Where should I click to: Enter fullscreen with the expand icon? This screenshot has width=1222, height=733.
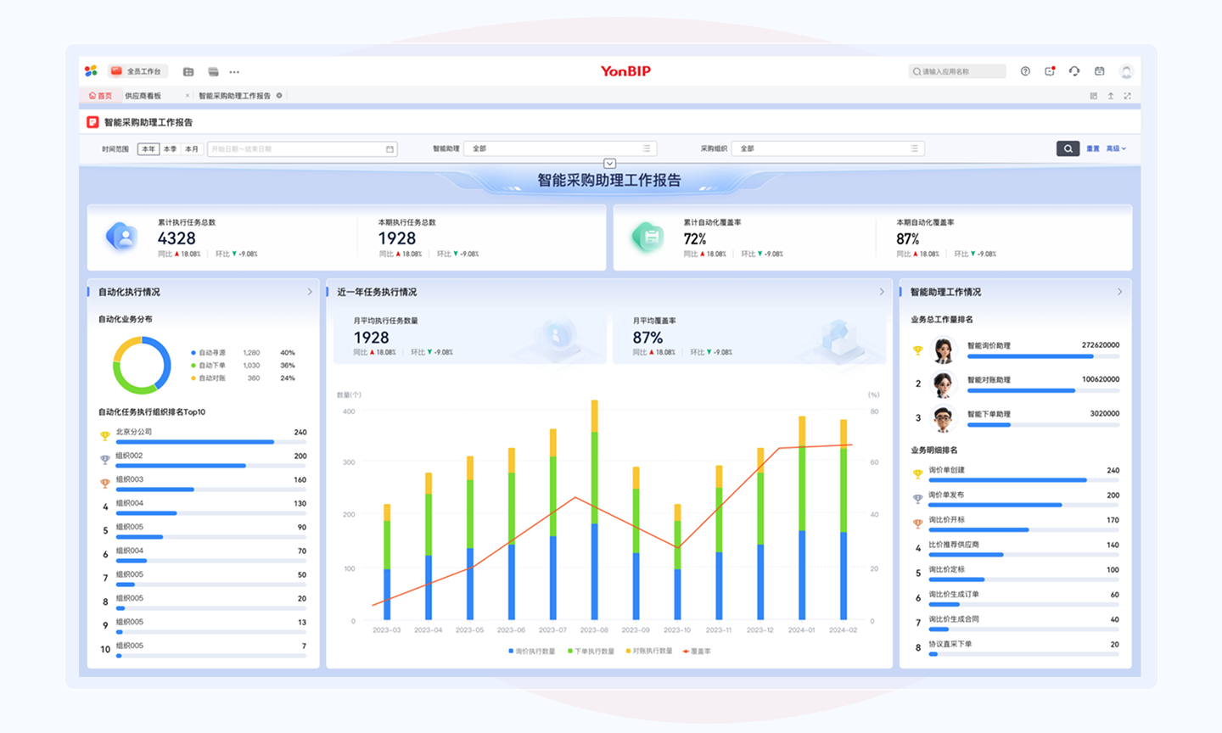[1127, 96]
